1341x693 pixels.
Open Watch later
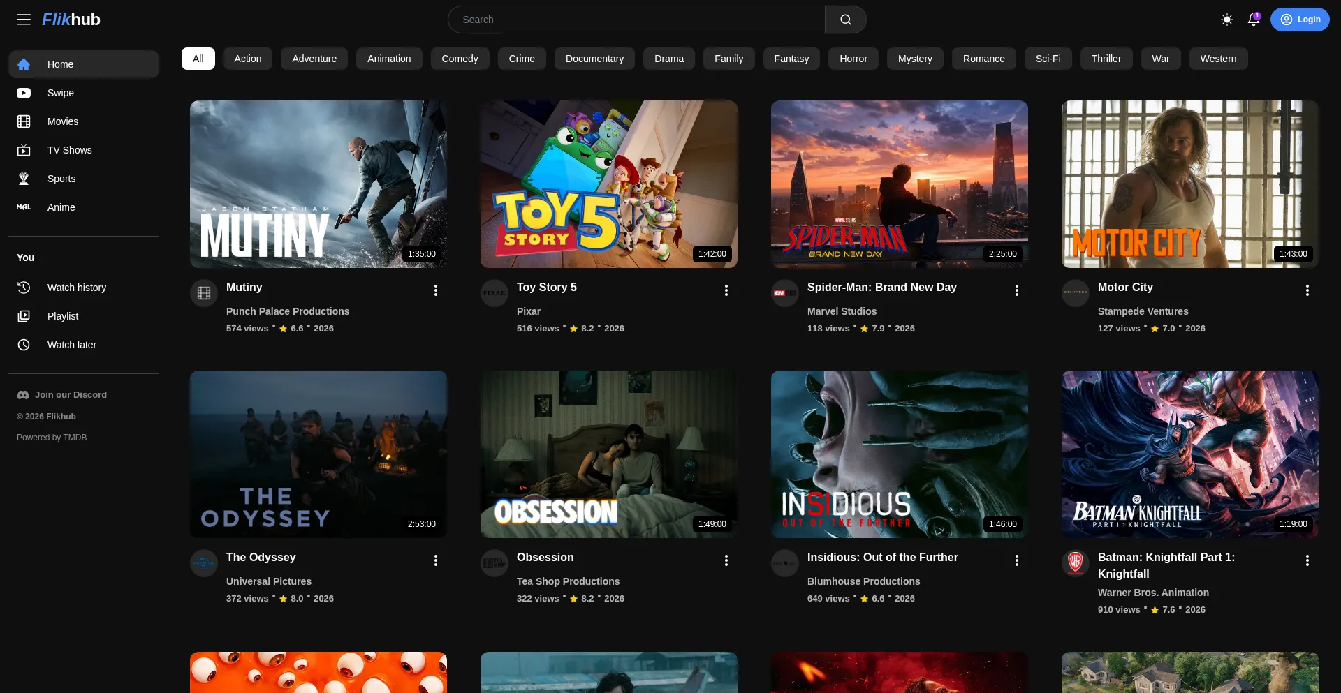coord(84,345)
